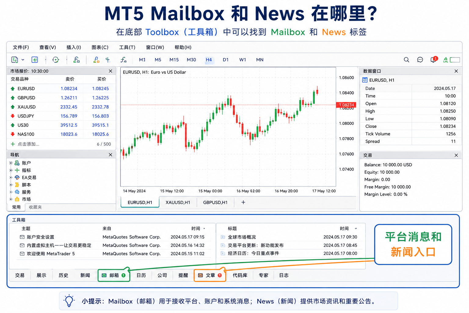Image resolution: width=469 pixels, height=313 pixels.
Task: Open the 邮箱 toolbox tab
Action: (114, 275)
